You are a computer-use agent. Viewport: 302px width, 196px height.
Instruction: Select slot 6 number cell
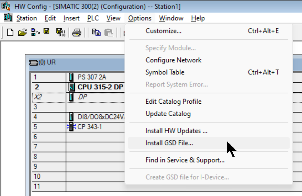(49, 137)
